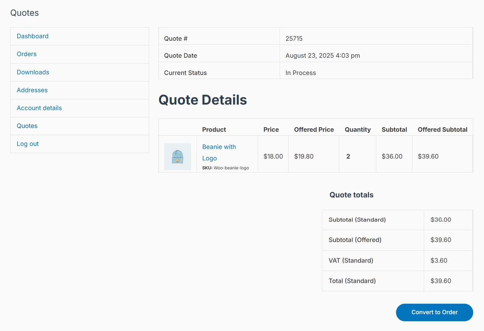This screenshot has height=331, width=484.
Task: Click the Total (Standard) row label
Action: coord(352,281)
